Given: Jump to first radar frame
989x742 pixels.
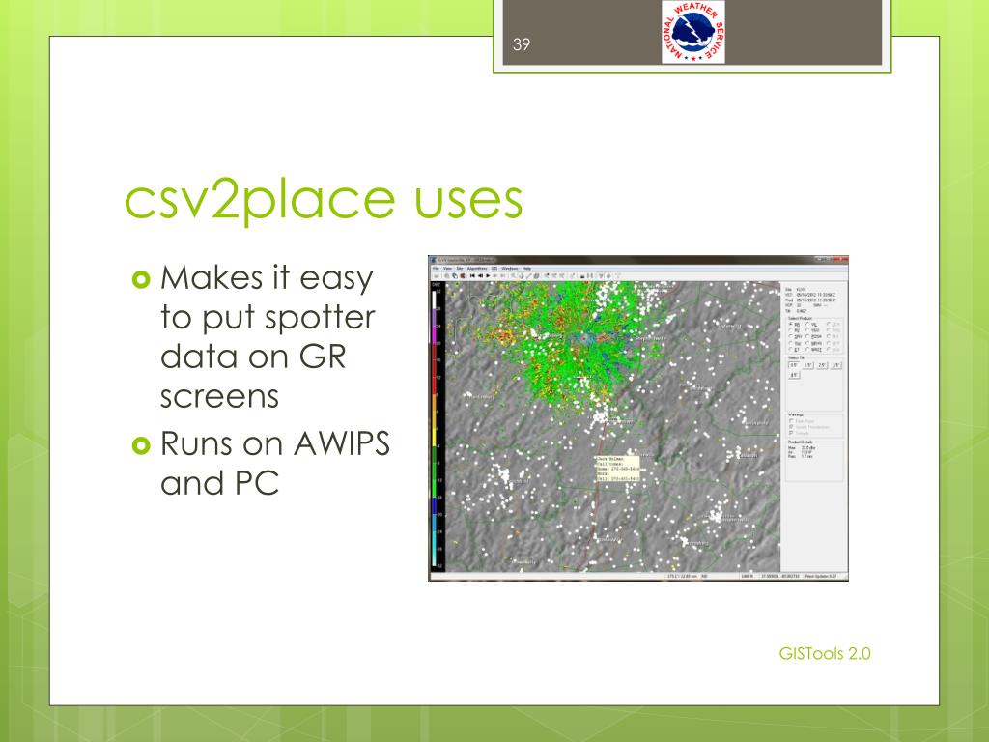Looking at the screenshot, I should (x=472, y=275).
